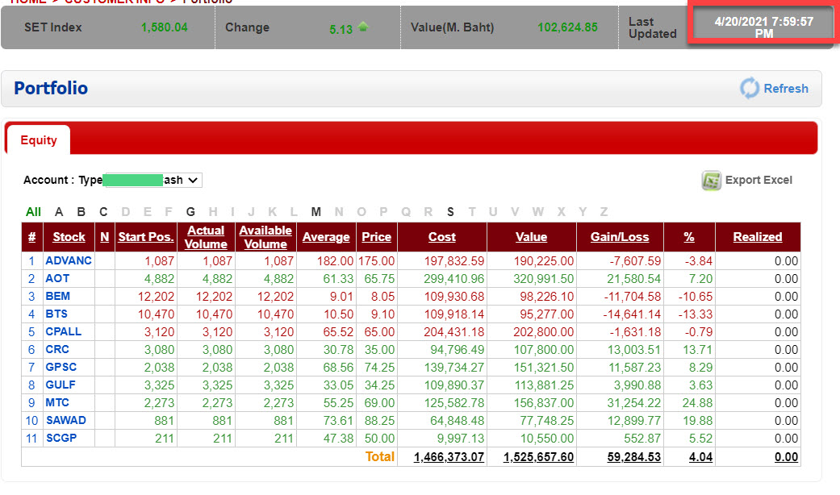Open the MTC stock link
840x495 pixels.
pyautogui.click(x=57, y=402)
